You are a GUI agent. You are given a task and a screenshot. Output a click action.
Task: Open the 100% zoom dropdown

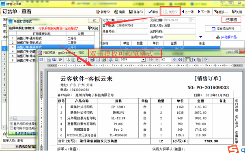(x=143, y=60)
